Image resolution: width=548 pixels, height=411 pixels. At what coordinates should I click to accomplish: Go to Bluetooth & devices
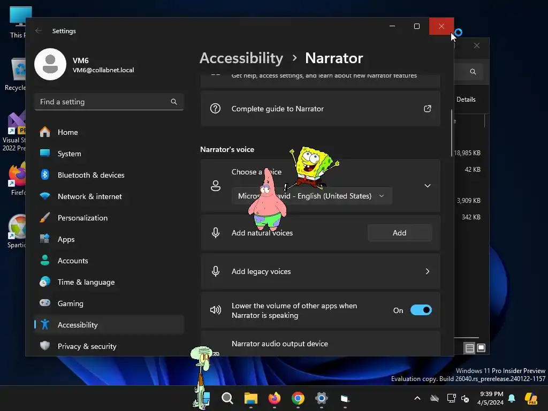click(x=109, y=175)
